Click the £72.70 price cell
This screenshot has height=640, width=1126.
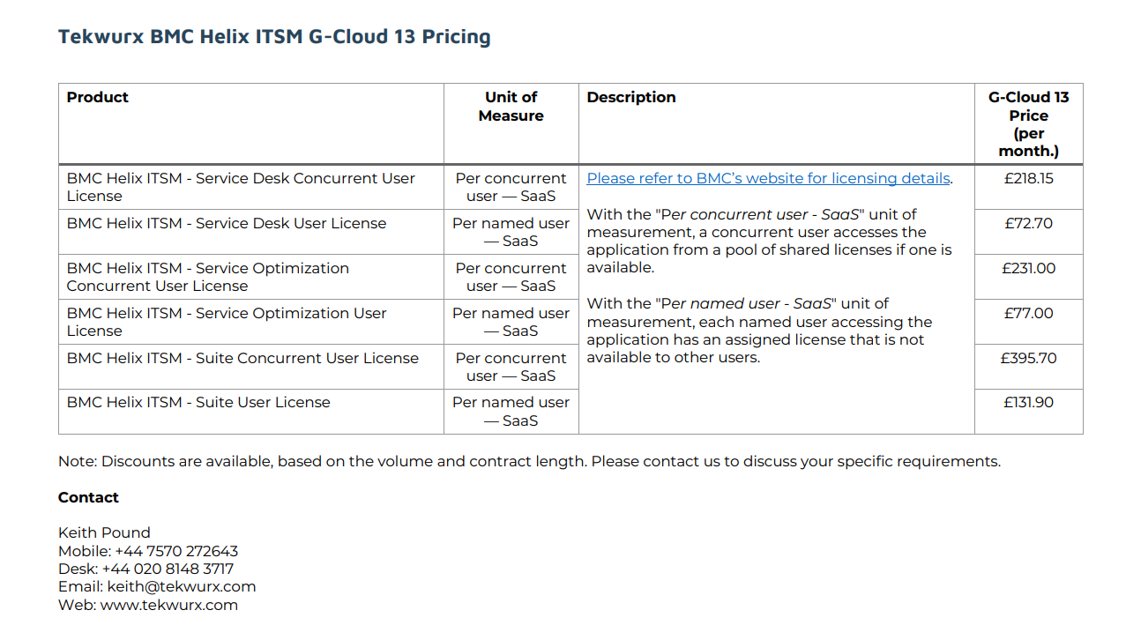[x=1028, y=223]
